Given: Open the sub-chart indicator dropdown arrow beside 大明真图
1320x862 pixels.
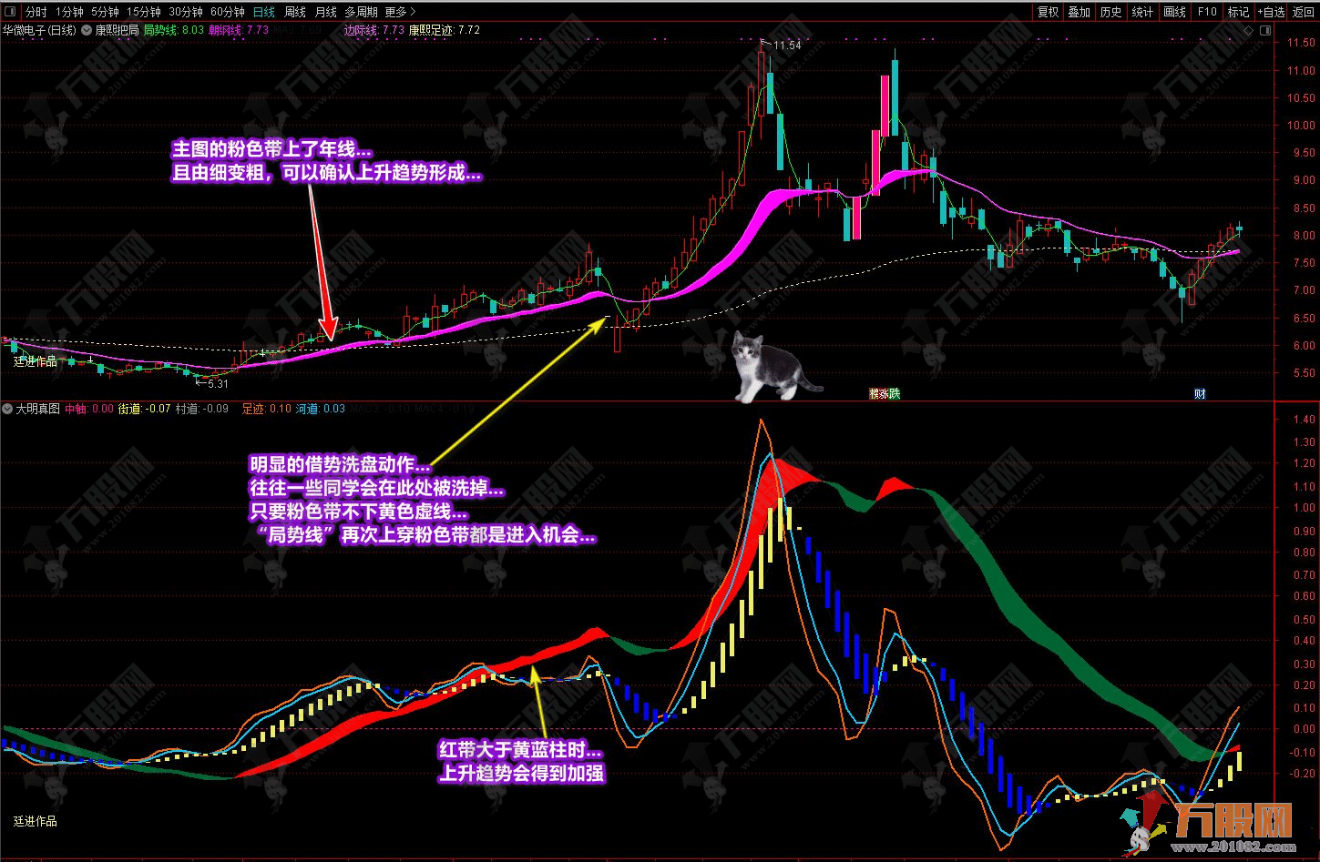Looking at the screenshot, I should coord(7,409).
